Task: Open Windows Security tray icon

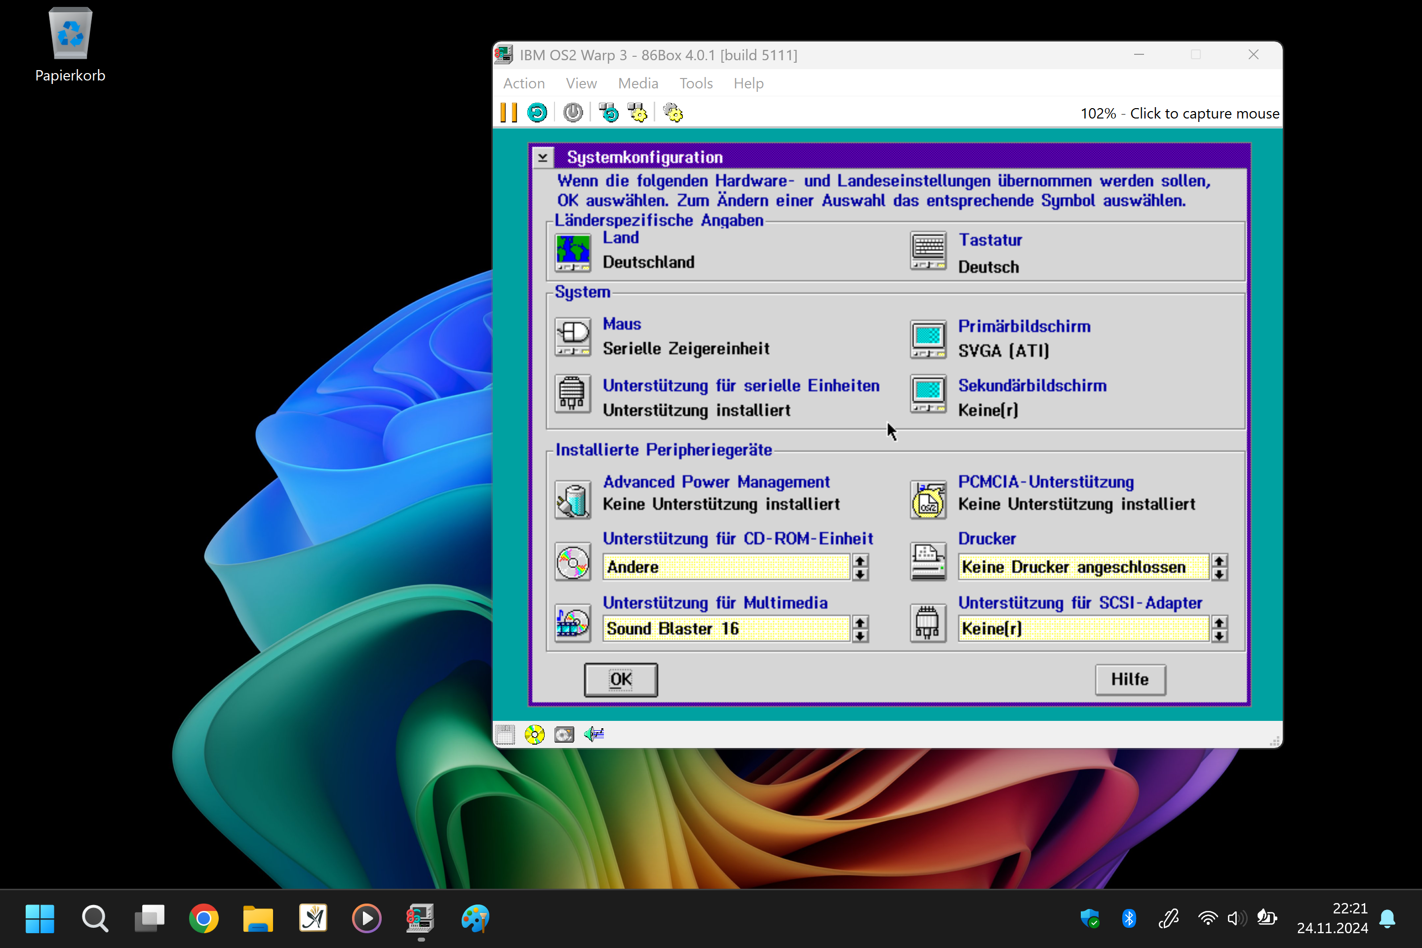Action: click(x=1090, y=919)
